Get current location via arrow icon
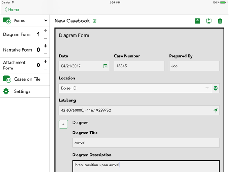 pos(216,110)
